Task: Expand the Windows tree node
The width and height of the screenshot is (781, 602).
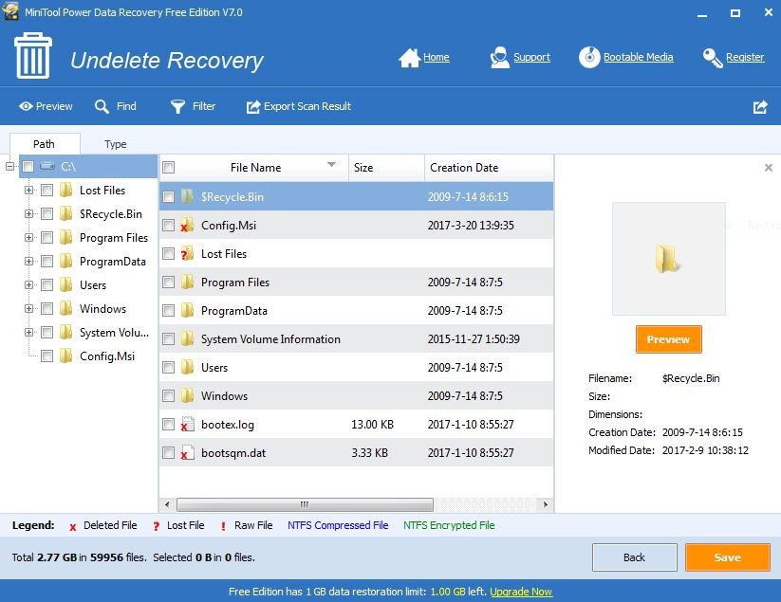Action: pos(28,309)
